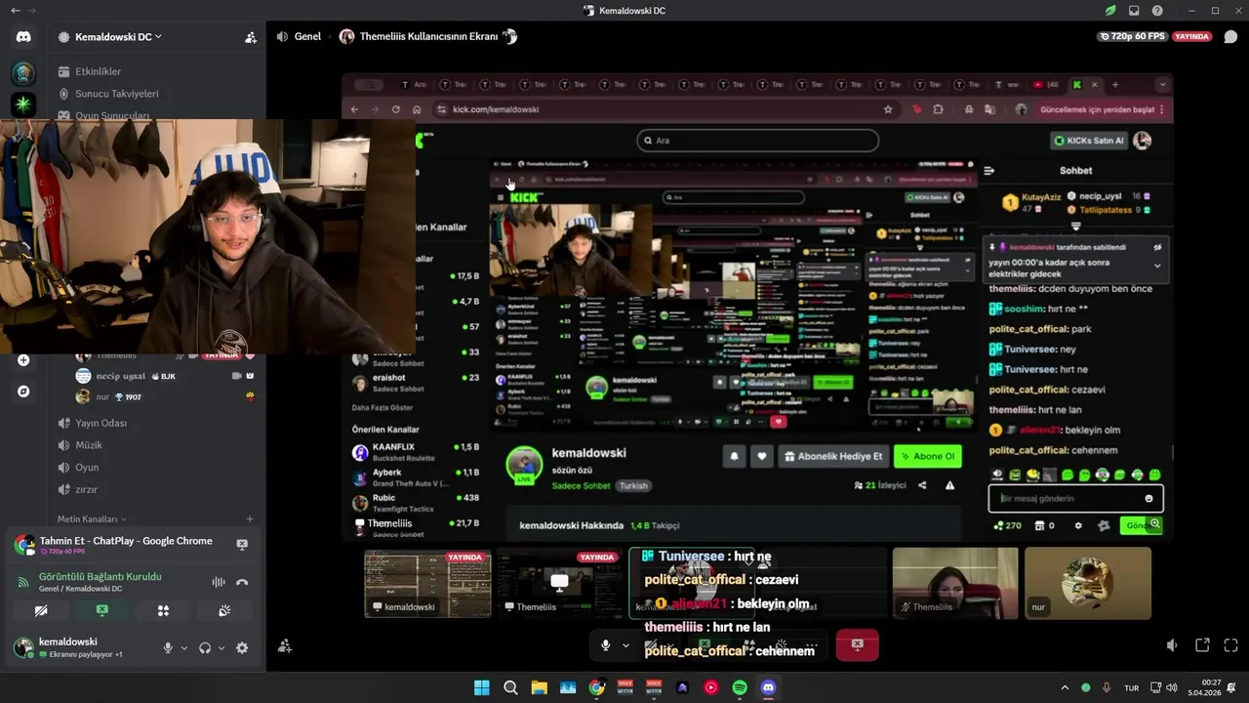Open the inbox icon in title bar
Screen dimensions: 1249x703
click(1134, 11)
